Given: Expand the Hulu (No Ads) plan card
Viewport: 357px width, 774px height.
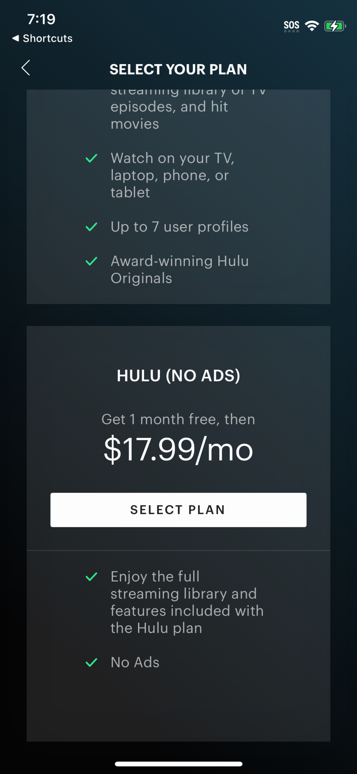Looking at the screenshot, I should pyautogui.click(x=178, y=424).
